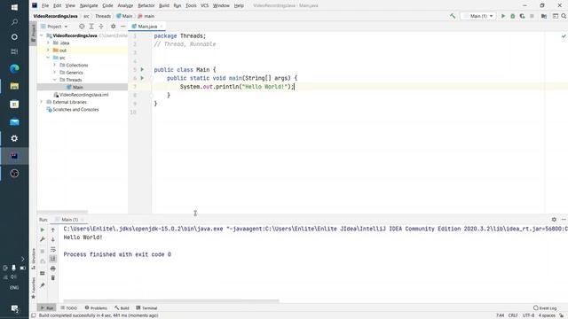Click Collapse All icon in Project panel
The image size is (568, 319).
click(101, 27)
